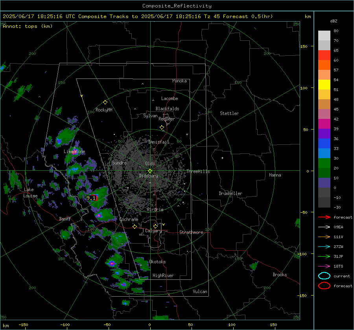Image resolution: width=354 pixels, height=330 pixels.
Task: Click the Strathmore town label
Action: tap(191, 232)
